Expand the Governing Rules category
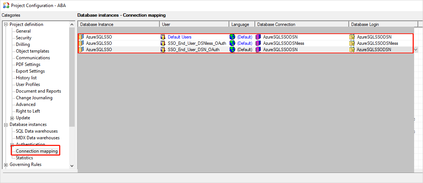423x183 pixels. [x=6, y=164]
